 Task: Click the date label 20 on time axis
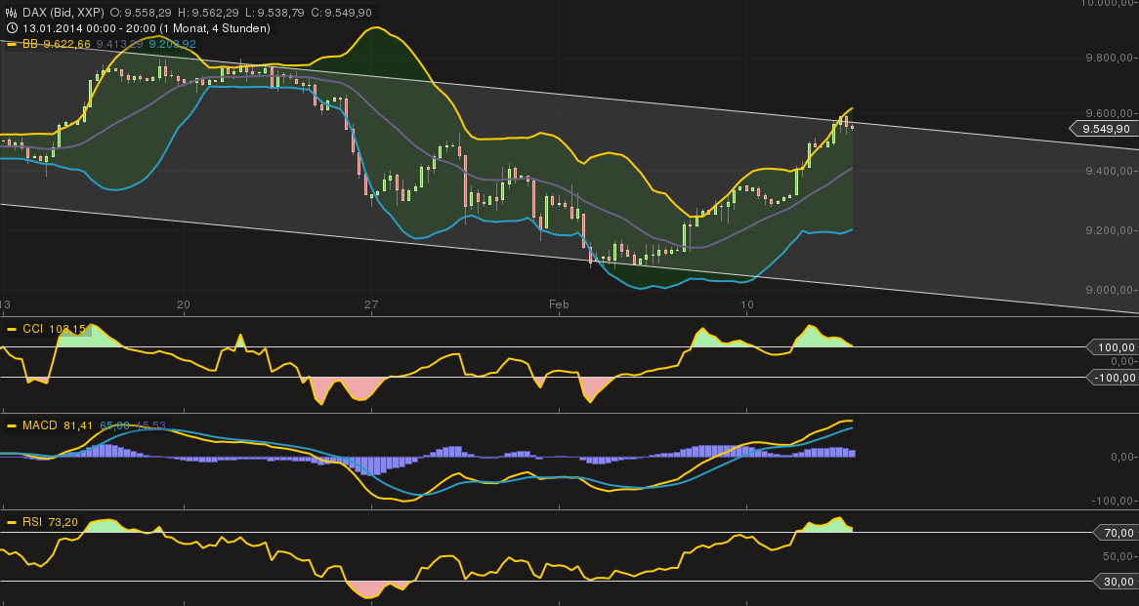tap(183, 304)
